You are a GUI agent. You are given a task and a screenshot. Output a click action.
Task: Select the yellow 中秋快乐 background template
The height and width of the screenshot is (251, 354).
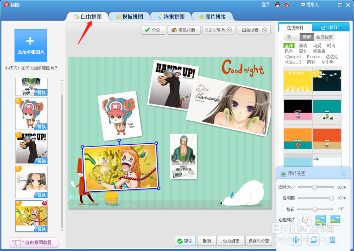point(298,80)
